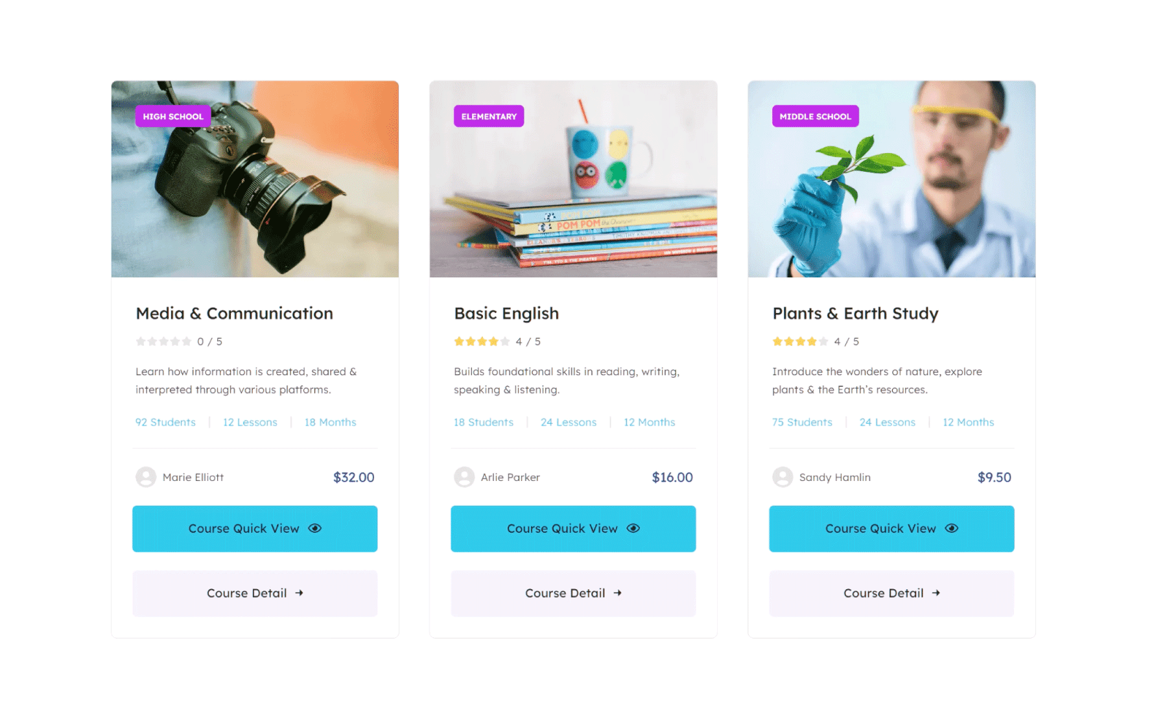Click arrow icon on Media & Communication Course Detail

point(299,593)
